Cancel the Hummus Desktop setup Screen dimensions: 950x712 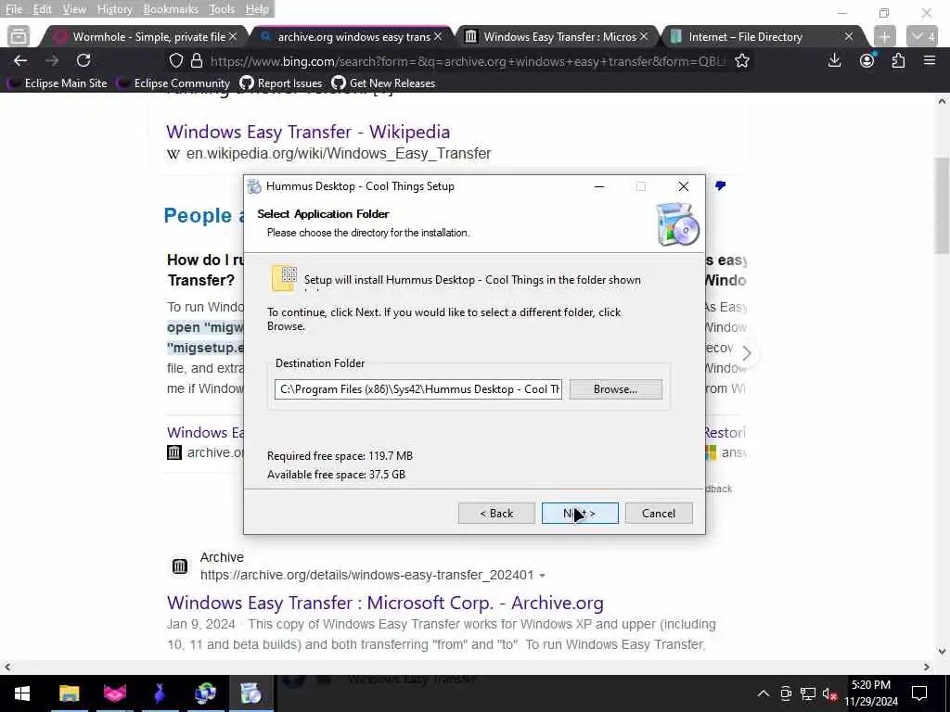click(659, 514)
